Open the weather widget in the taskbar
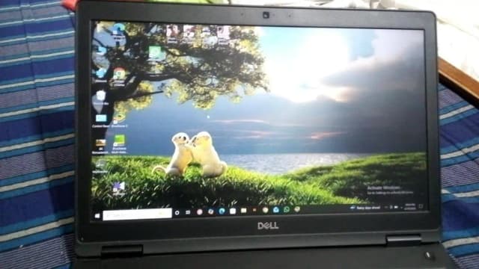Viewport: 479px width, 269px height. [x=365, y=208]
